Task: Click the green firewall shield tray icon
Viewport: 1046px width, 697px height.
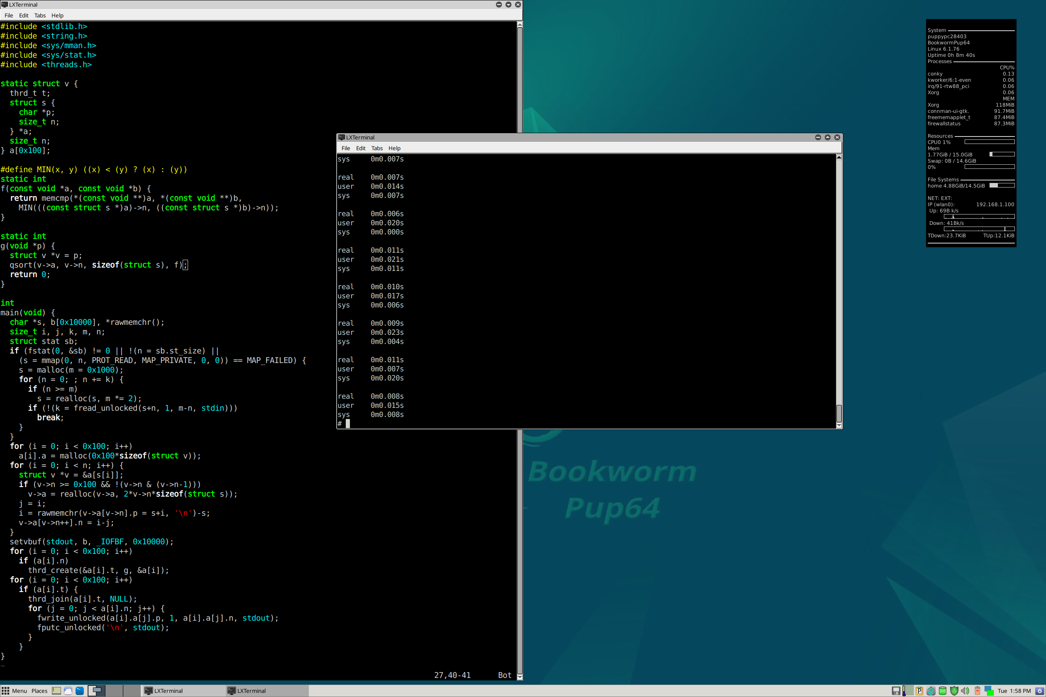Action: (954, 691)
